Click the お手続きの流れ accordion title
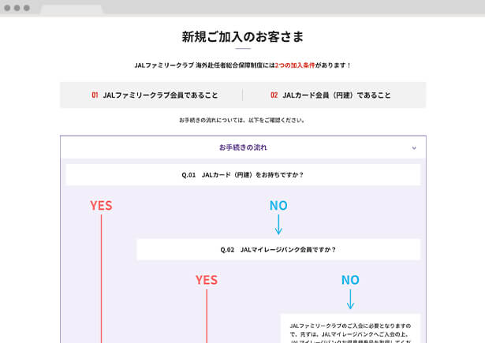 tap(243, 147)
